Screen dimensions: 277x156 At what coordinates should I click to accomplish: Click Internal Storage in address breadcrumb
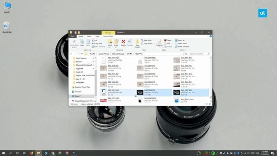click(118, 54)
